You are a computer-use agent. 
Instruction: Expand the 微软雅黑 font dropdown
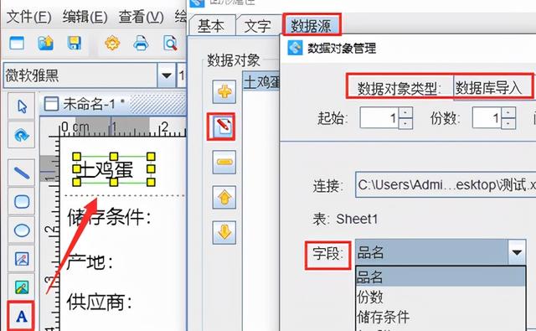click(x=166, y=75)
